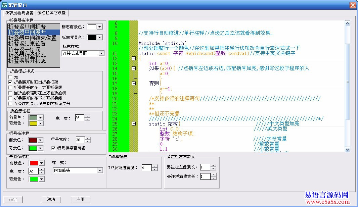Switch to the 代码风格号设置 tab
Viewport: 358px width, 207px height.
click(x=19, y=13)
